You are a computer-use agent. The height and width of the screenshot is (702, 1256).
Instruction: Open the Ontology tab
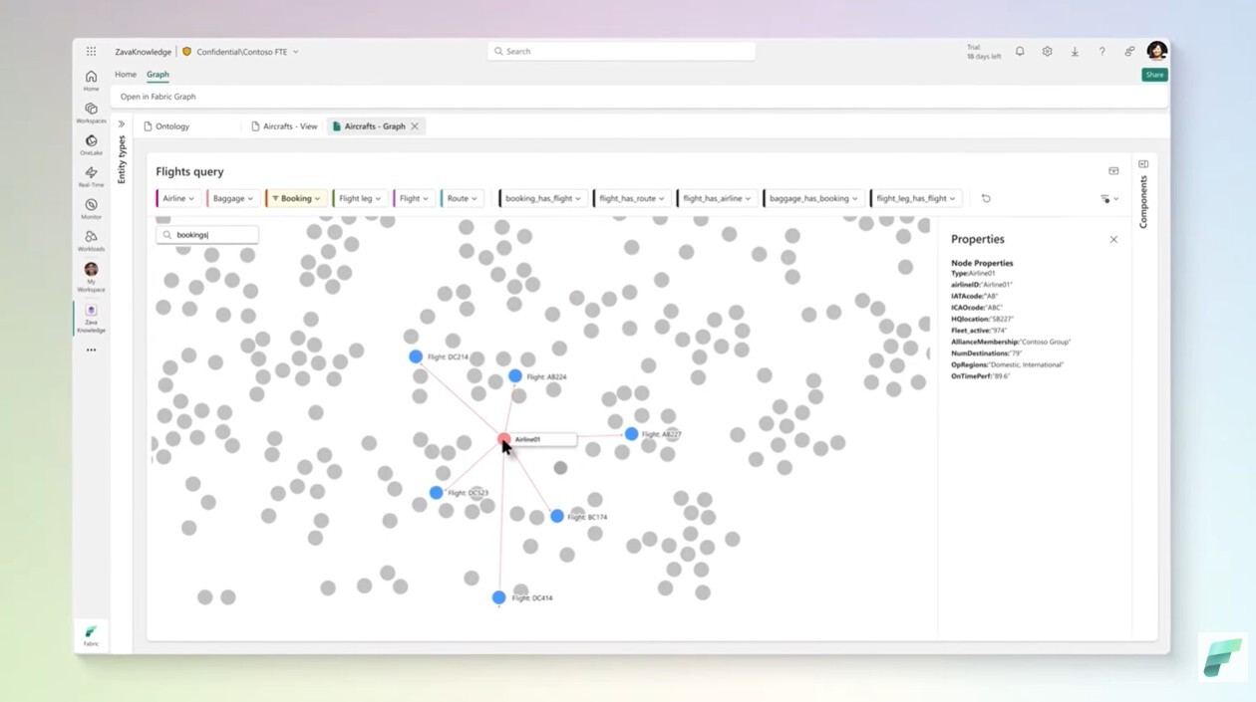pos(171,125)
